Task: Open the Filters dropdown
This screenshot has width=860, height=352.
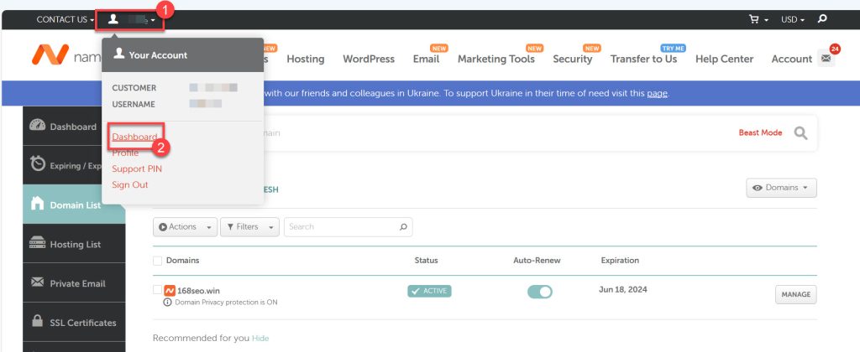Action: click(x=249, y=227)
